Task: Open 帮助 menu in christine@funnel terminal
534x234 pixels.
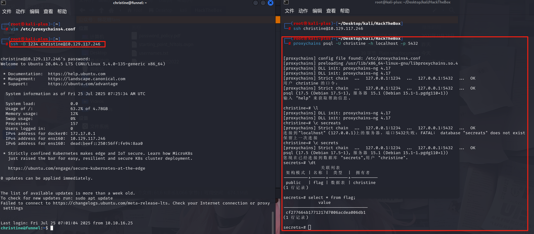Action: 62,11
